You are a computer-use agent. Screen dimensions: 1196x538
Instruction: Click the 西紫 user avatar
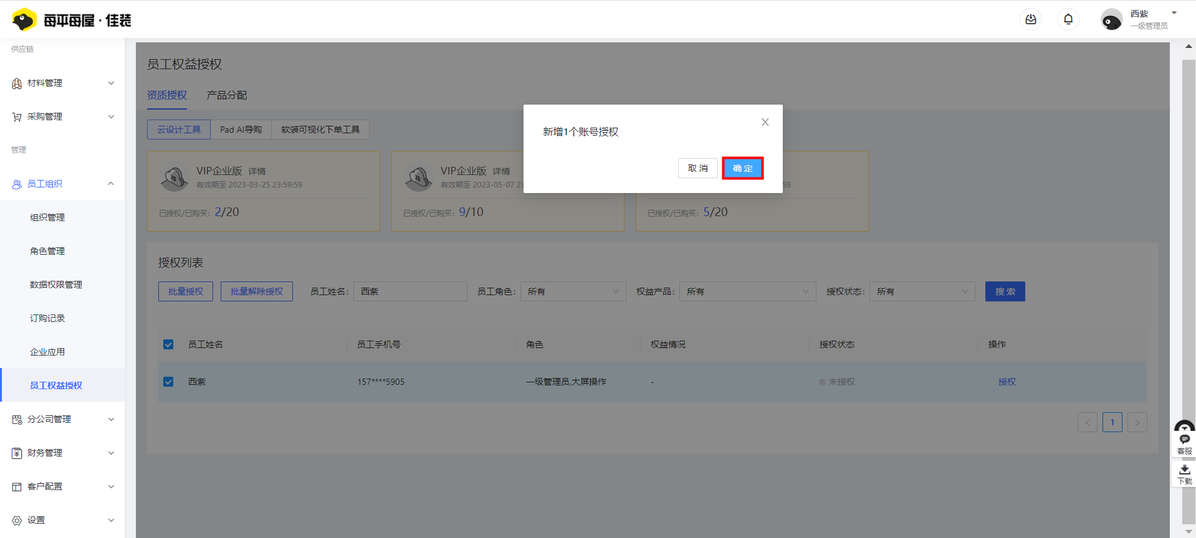1111,20
